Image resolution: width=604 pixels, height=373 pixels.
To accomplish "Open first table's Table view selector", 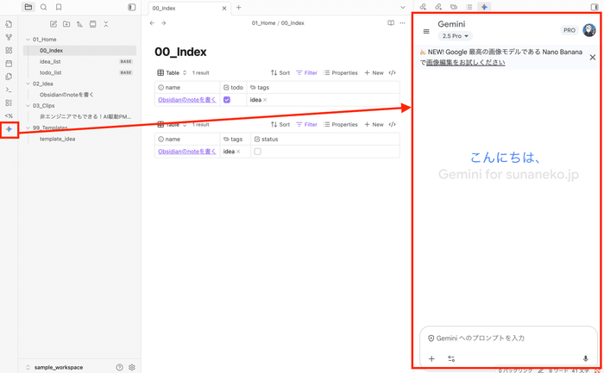I will click(x=172, y=72).
